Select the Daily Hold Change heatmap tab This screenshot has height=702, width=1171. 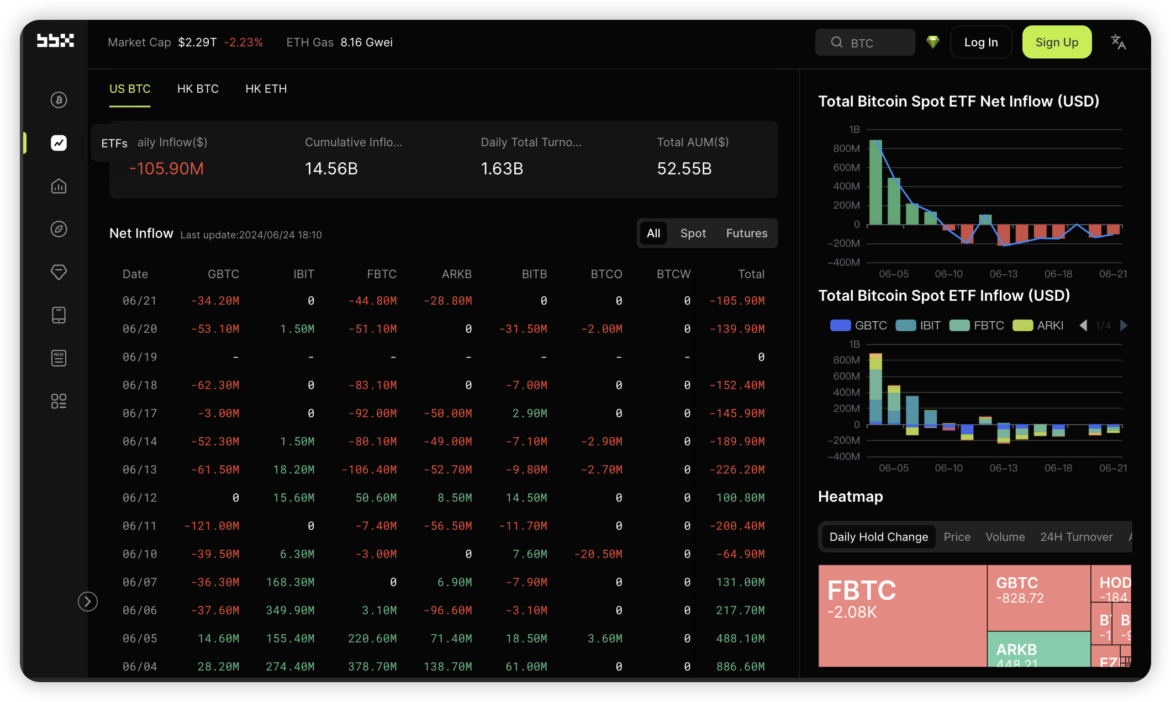click(x=879, y=537)
